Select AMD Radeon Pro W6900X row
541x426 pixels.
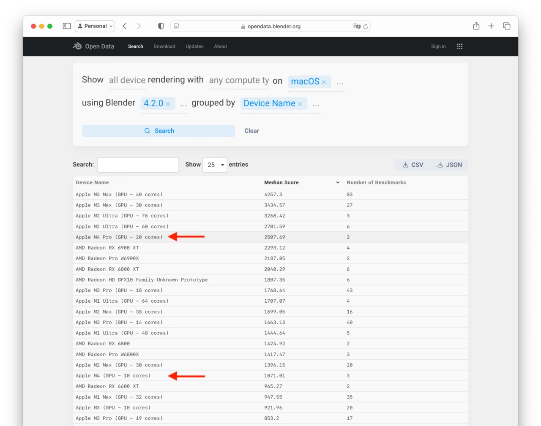coord(270,258)
